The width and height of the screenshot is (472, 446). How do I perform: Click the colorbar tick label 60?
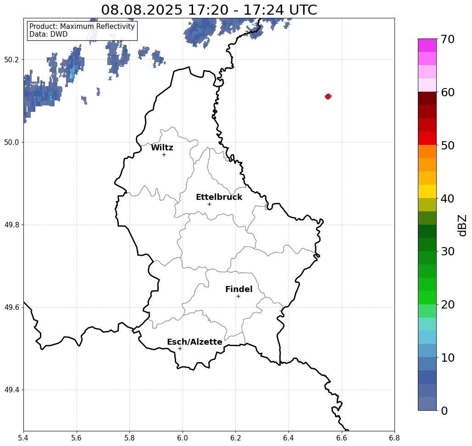pos(448,92)
